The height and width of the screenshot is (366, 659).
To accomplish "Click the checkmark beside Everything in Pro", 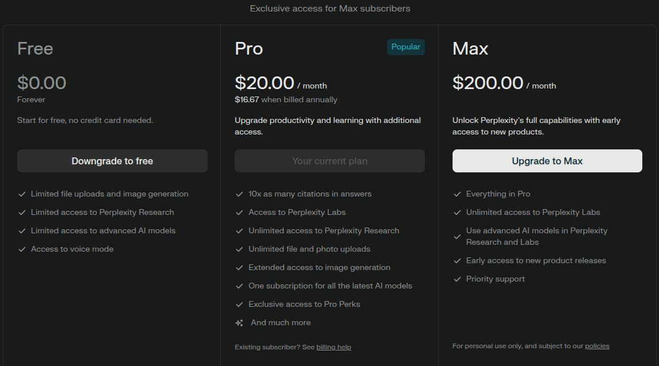I will pos(457,194).
